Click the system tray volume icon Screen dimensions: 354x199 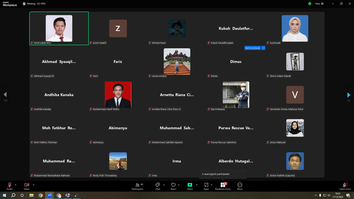329,195
